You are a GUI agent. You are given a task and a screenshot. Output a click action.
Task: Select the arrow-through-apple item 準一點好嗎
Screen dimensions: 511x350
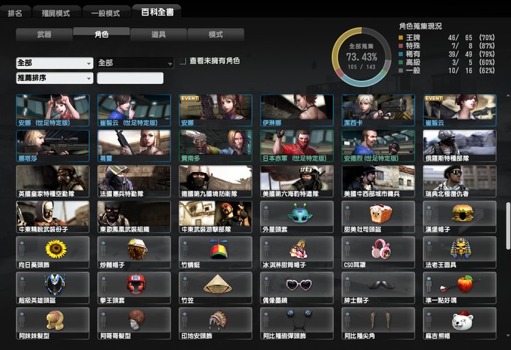point(459,288)
